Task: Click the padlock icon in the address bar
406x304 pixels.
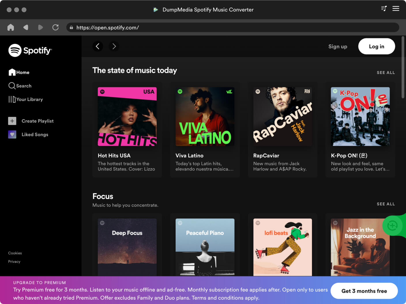Action: point(72,27)
